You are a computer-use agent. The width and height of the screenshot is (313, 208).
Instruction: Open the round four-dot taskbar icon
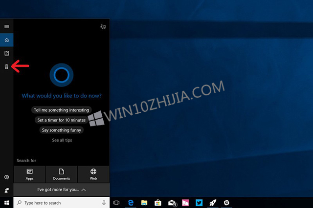pyautogui.click(x=226, y=203)
